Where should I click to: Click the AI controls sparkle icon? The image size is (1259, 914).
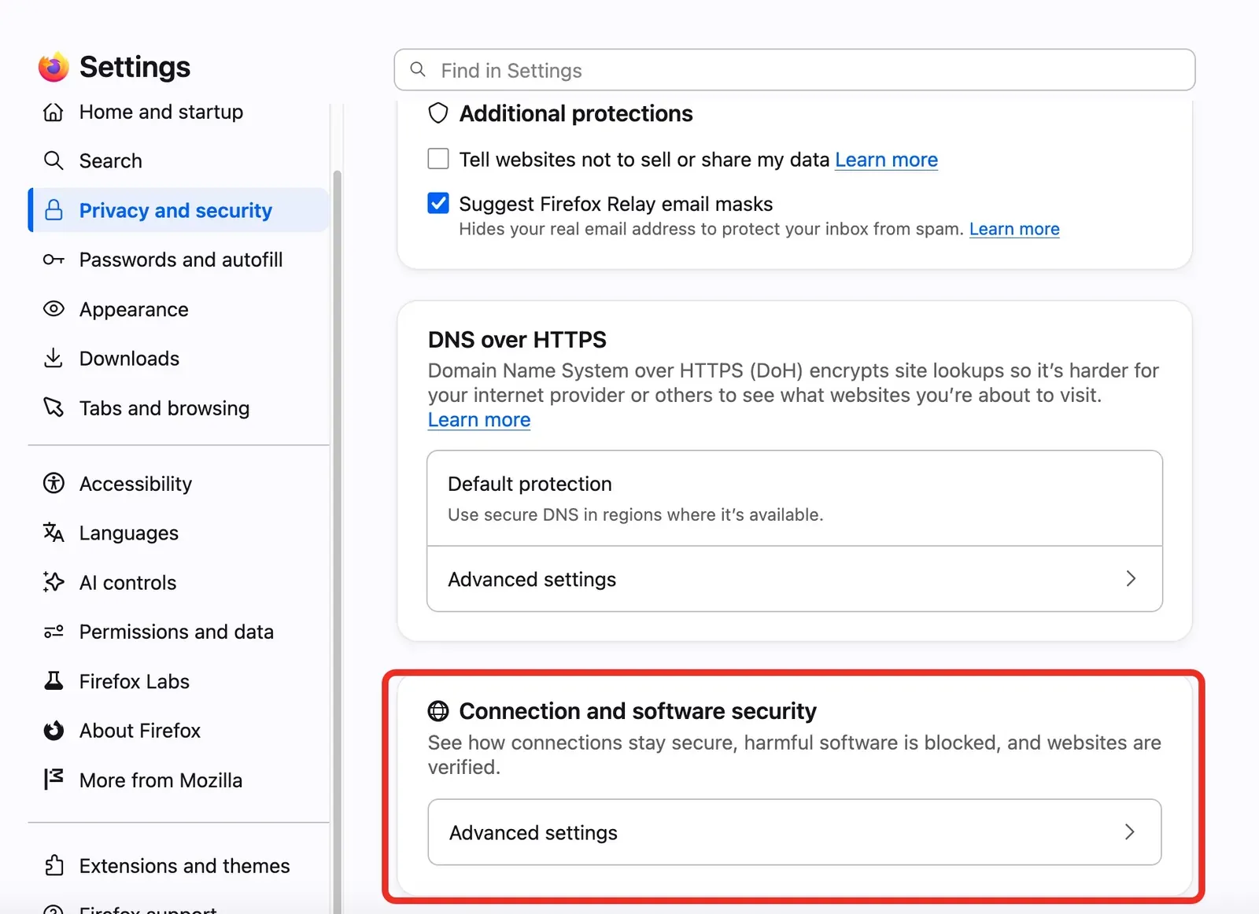click(53, 582)
